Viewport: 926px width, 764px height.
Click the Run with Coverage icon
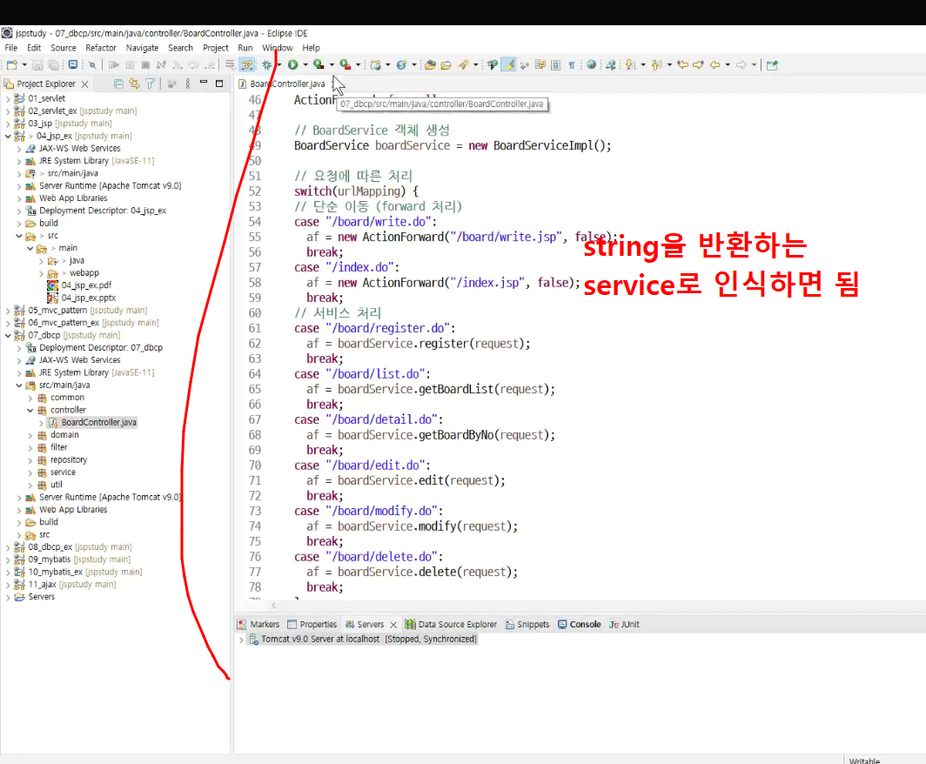click(319, 65)
